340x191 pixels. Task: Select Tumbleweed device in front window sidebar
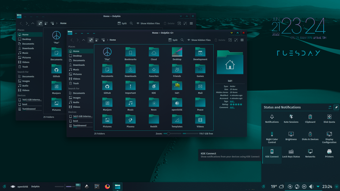point(79,126)
